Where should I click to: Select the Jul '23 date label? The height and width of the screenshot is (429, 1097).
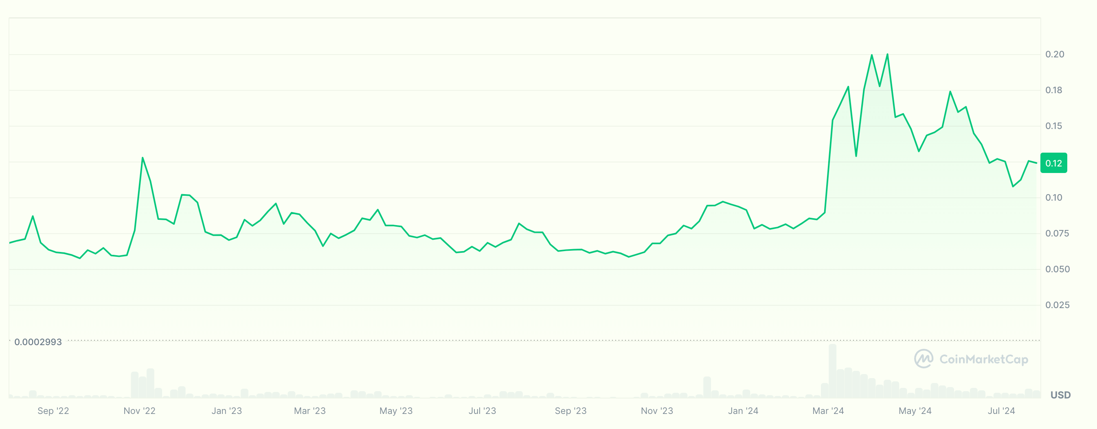[482, 411]
